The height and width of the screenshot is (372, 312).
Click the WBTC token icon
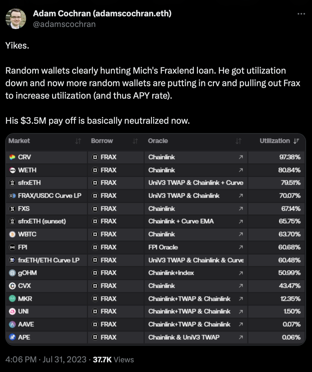pos(12,235)
